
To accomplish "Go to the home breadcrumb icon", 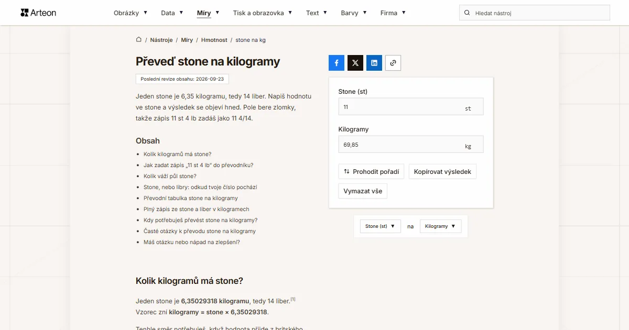I will [x=139, y=39].
